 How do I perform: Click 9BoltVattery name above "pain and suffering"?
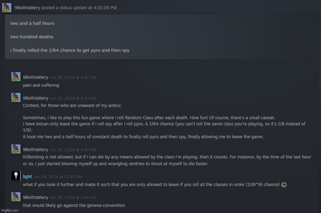[x=36, y=78]
